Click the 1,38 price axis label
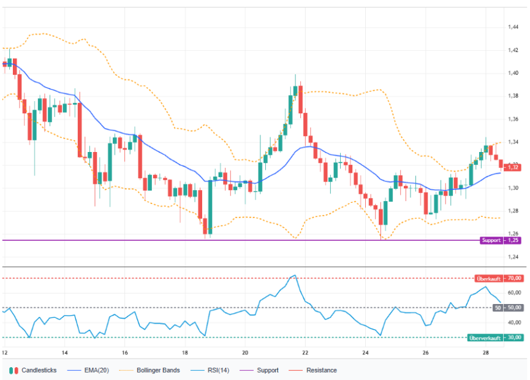 [513, 96]
